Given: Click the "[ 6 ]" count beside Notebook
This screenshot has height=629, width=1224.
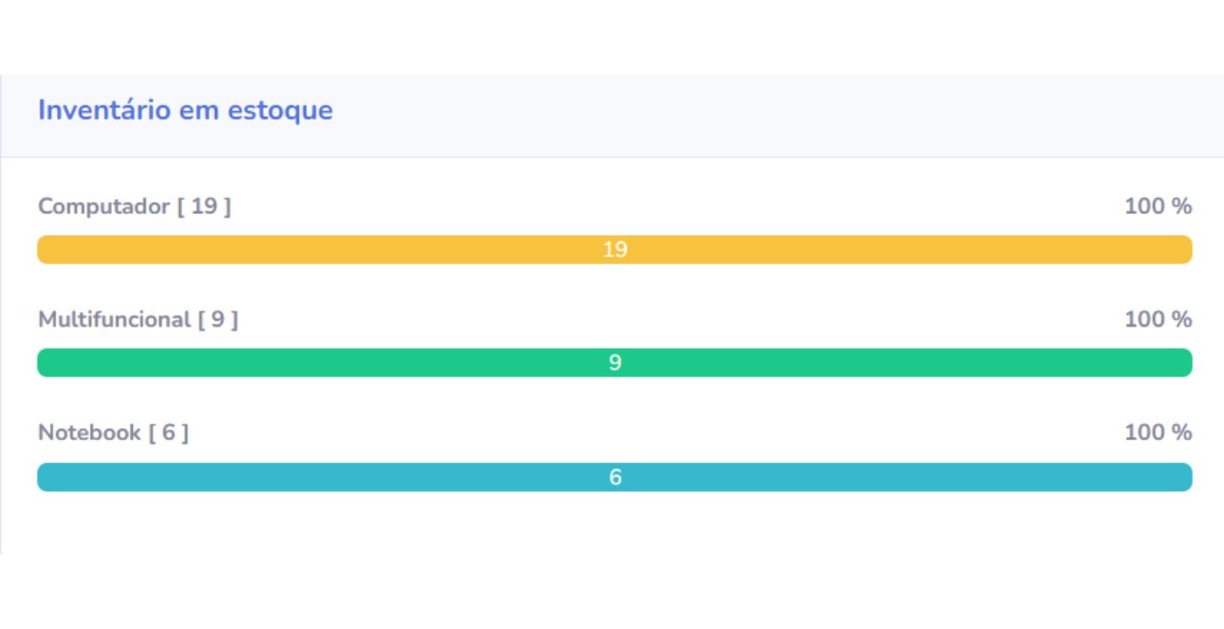Looking at the screenshot, I should pyautogui.click(x=169, y=432).
